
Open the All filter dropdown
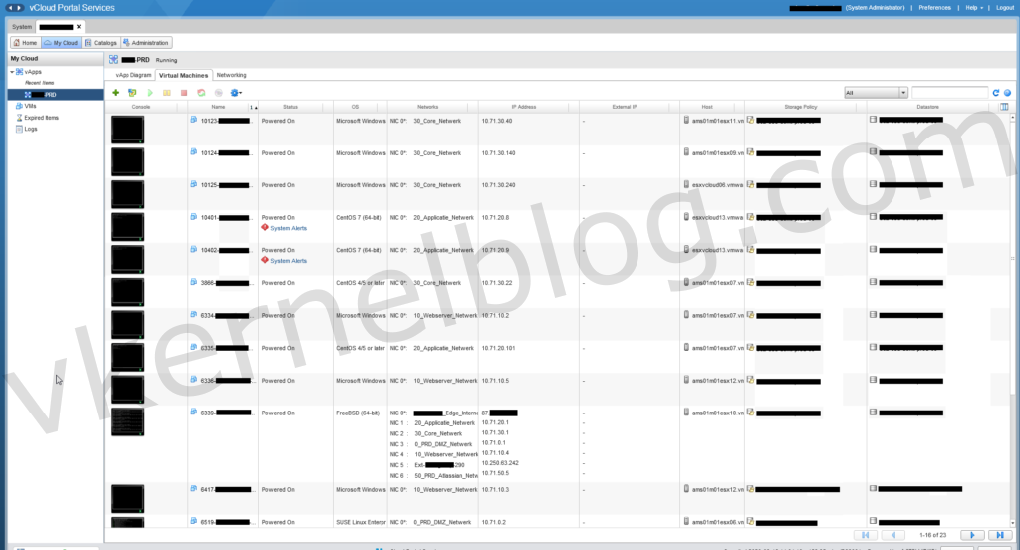coord(876,93)
